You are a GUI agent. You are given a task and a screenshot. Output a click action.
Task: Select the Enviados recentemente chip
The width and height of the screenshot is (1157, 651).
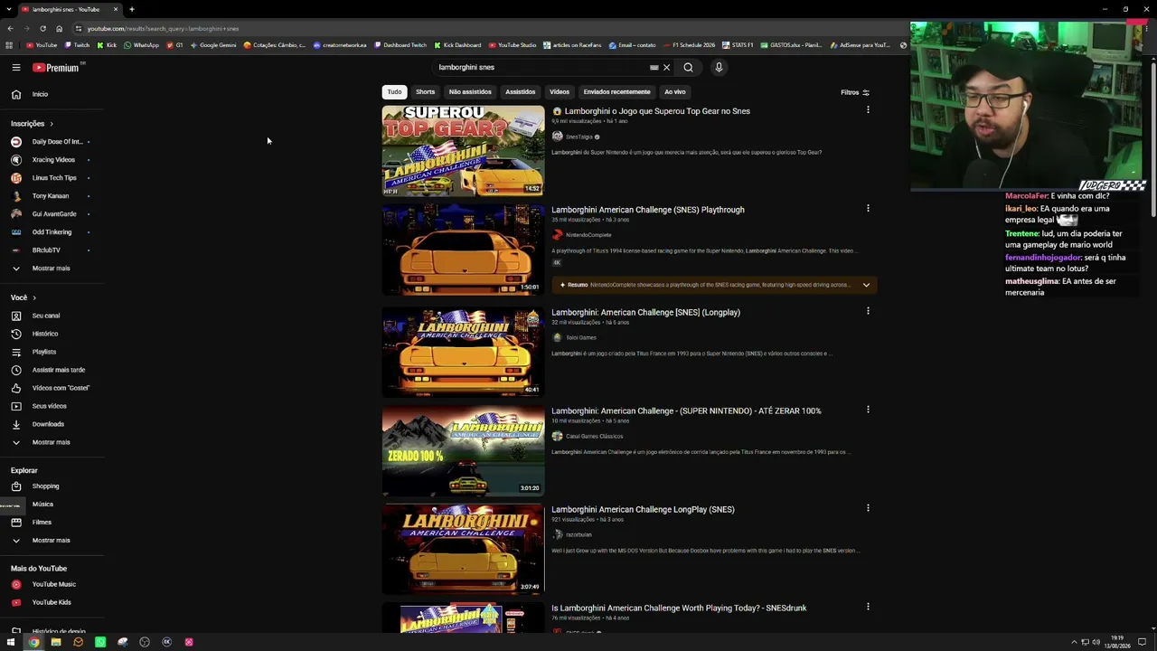[616, 91]
